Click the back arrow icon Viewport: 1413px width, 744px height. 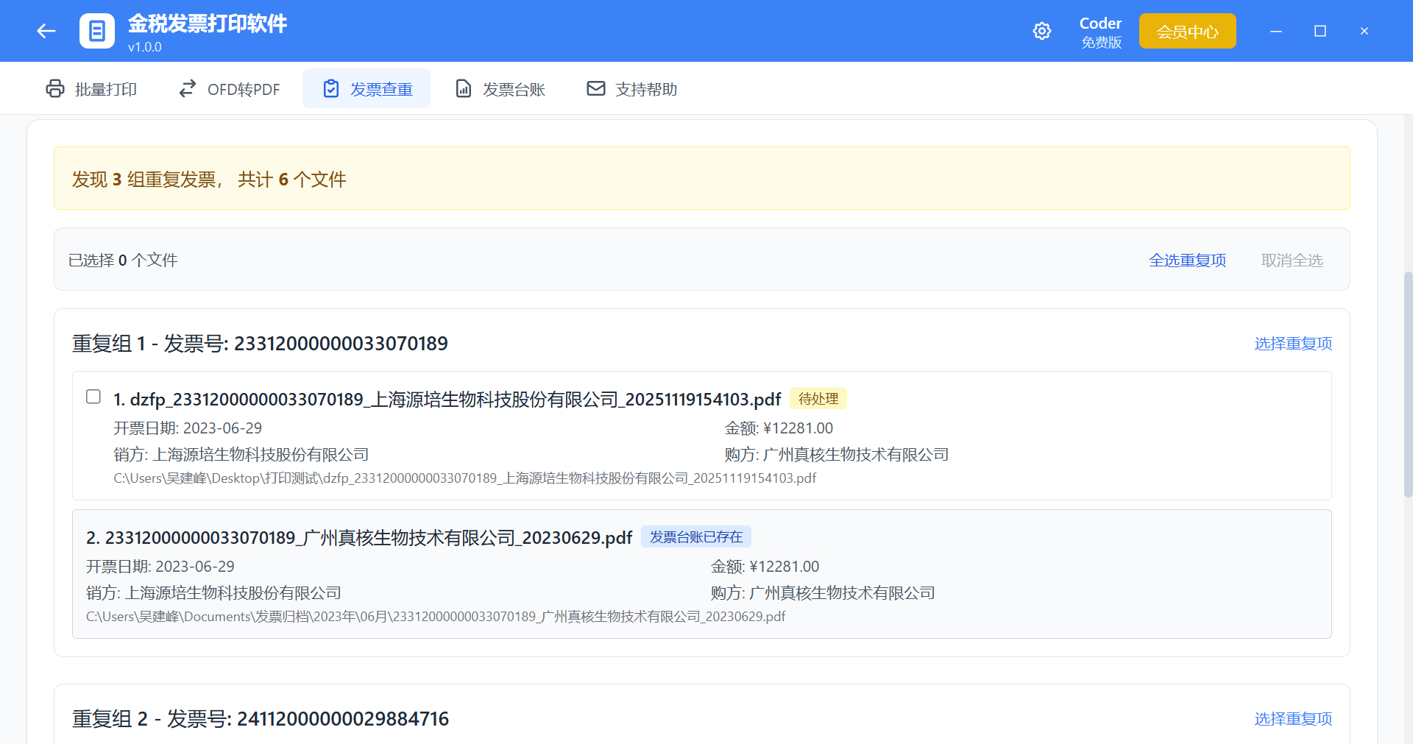point(46,31)
